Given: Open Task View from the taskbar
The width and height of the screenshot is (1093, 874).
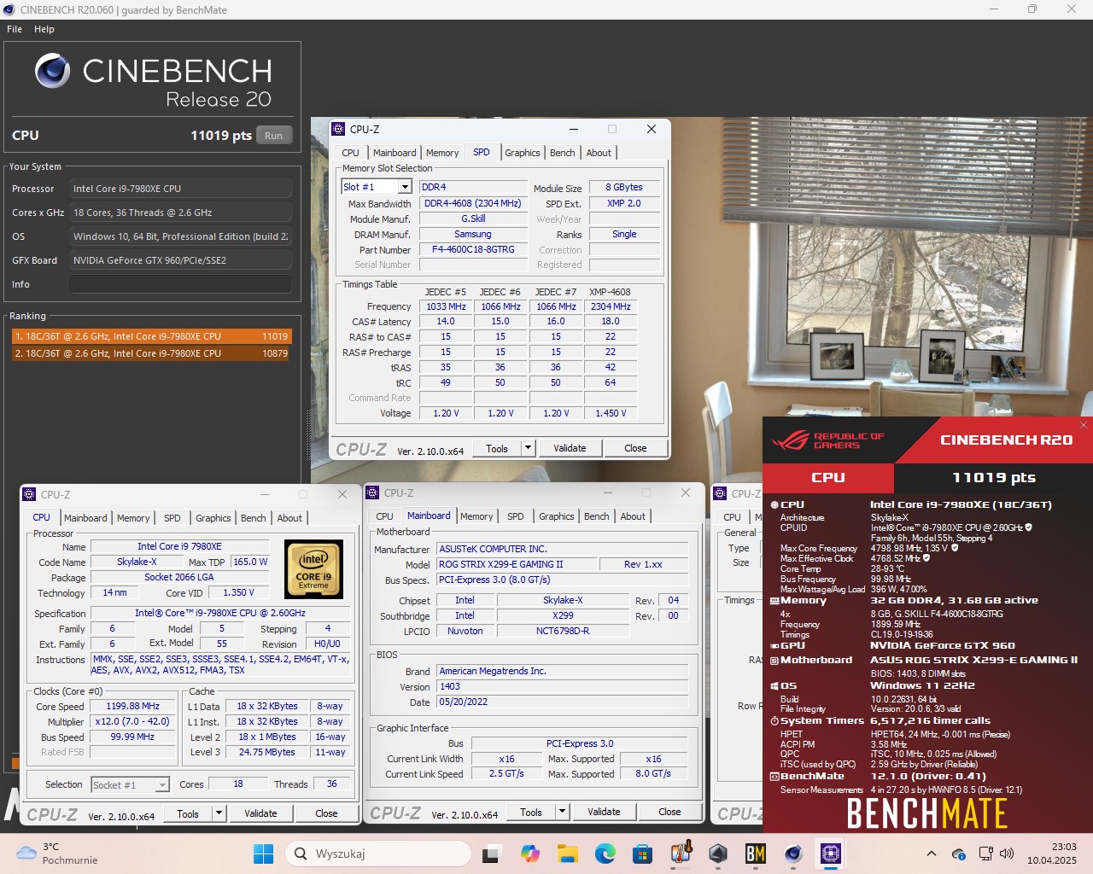Looking at the screenshot, I should [491, 854].
